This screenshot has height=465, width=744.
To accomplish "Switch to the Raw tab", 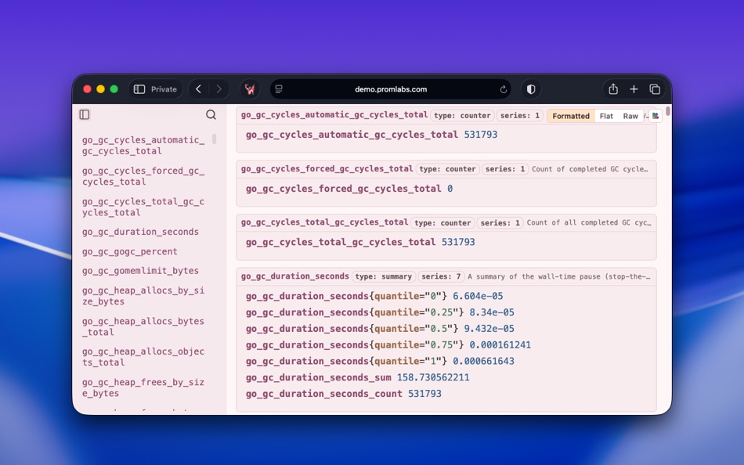I will click(x=630, y=115).
